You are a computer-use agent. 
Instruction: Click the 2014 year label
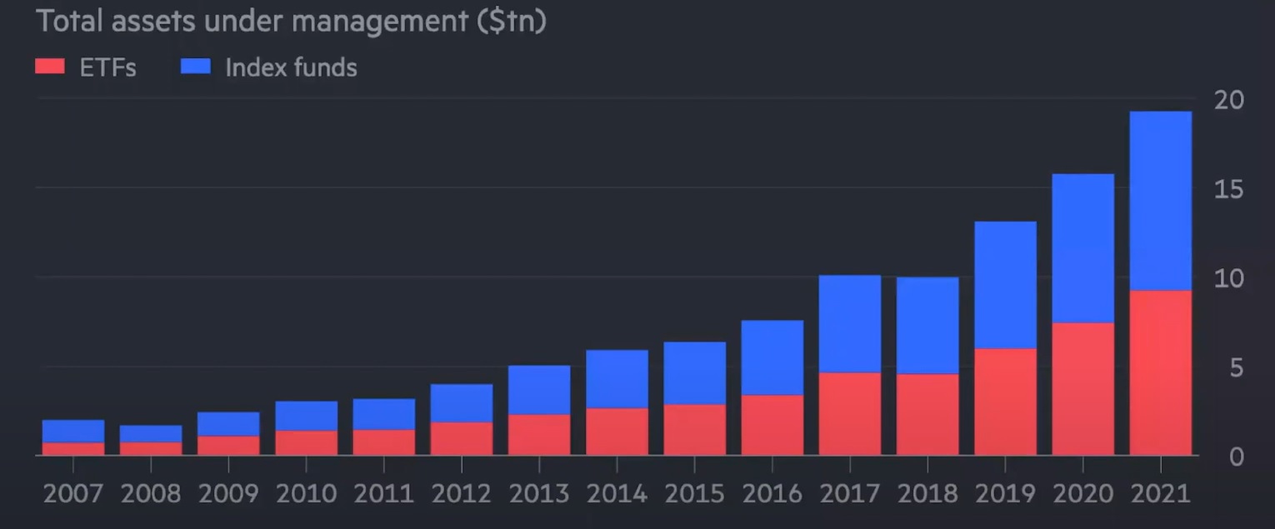pos(617,494)
